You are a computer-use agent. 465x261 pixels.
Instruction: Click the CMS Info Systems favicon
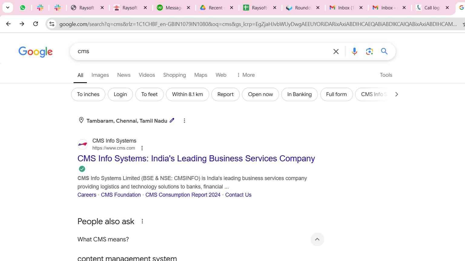point(83,144)
